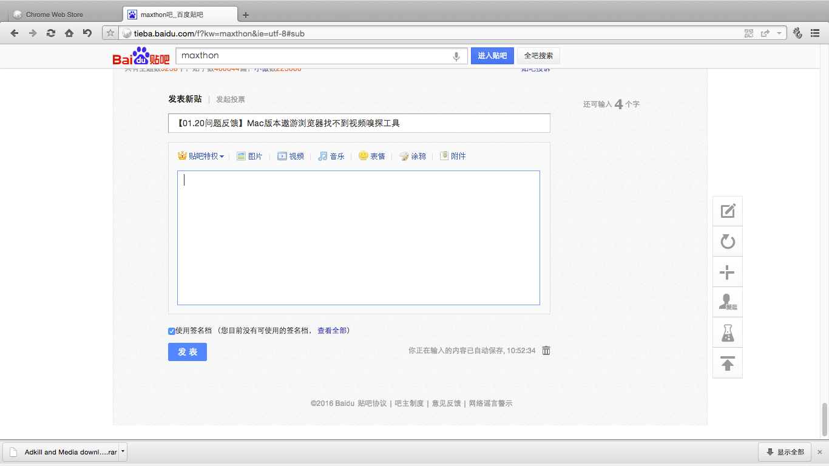Open the browser home page icon
Screen dimensions: 829x466
click(x=69, y=33)
